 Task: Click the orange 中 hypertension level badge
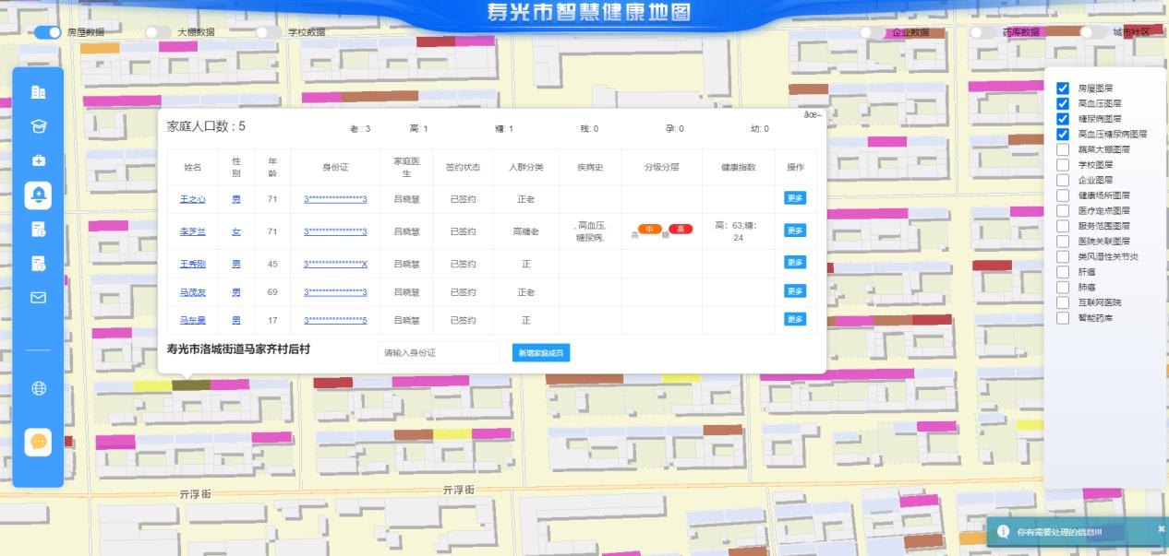(650, 229)
